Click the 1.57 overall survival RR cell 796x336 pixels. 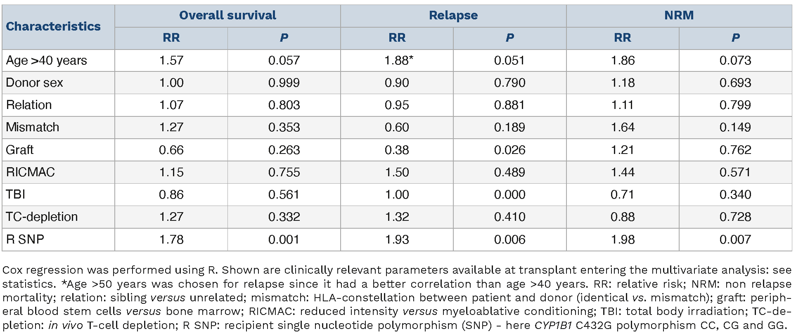tap(171, 61)
